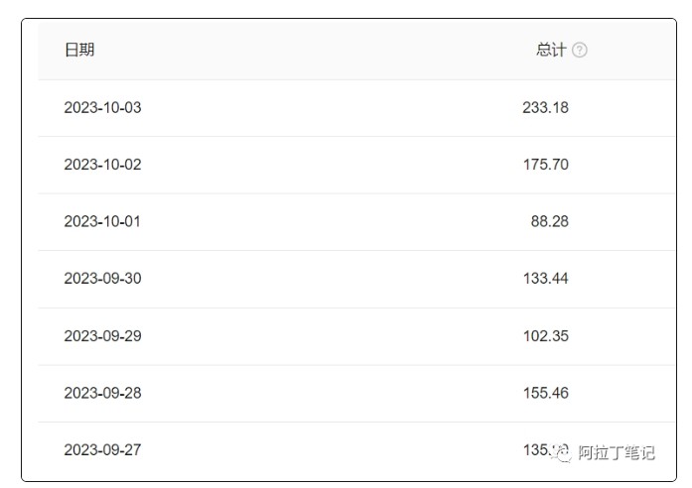Click the table header row background
Image resolution: width=692 pixels, height=488 pixels.
(x=357, y=50)
